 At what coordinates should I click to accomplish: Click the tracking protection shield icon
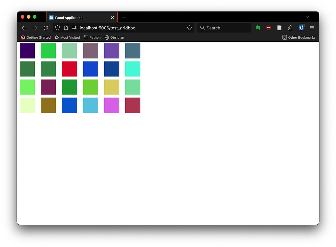[57, 28]
